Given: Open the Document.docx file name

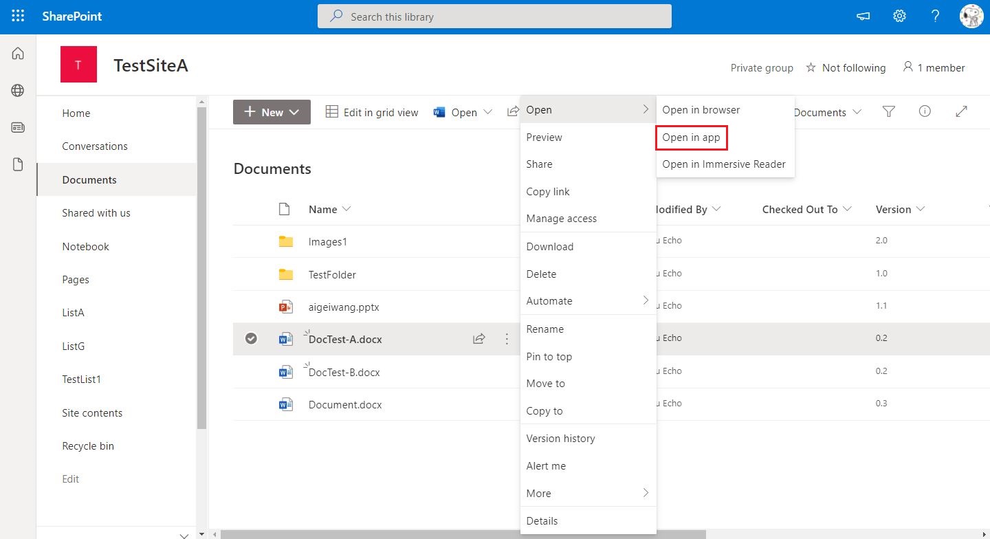Looking at the screenshot, I should (345, 405).
